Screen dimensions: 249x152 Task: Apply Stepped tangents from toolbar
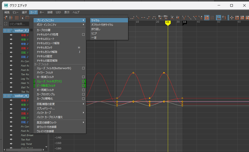(x=149, y=17)
